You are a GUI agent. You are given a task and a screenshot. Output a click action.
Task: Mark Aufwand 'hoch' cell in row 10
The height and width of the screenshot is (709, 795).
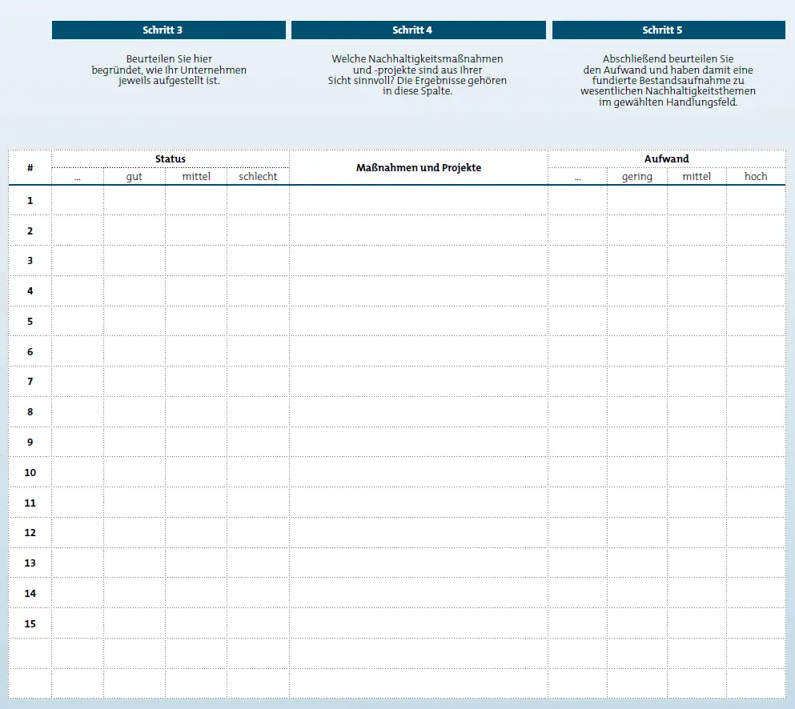pos(756,473)
